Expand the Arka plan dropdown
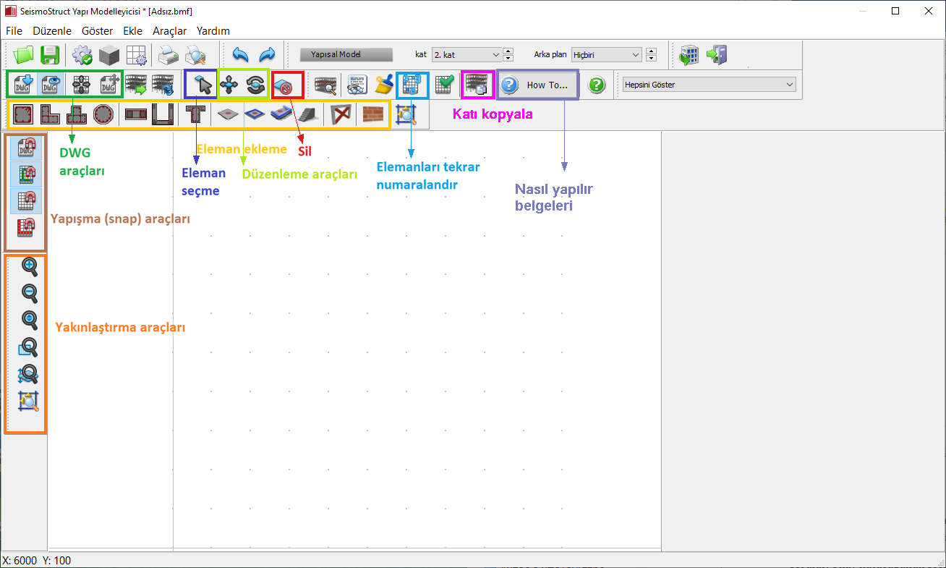This screenshot has height=568, width=946. (606, 55)
